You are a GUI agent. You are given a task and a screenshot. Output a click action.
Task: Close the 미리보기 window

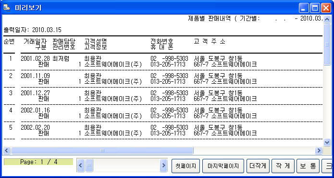326,8
